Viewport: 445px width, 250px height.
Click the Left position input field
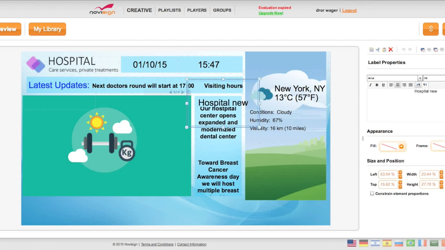[x=388, y=174]
